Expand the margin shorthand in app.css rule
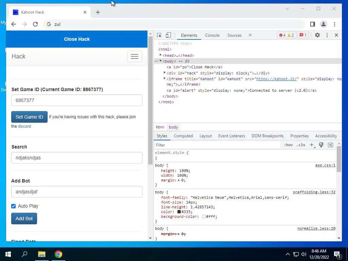This screenshot has height=261, width=348. click(179, 180)
